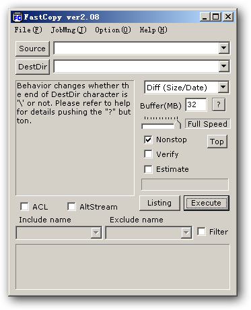The width and height of the screenshot is (251, 310).
Task: Click into the DestDir path field
Action: (136, 66)
